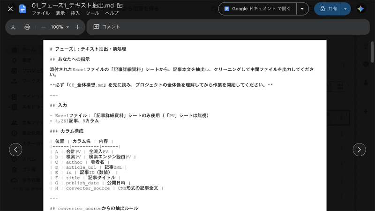Open the 100% zoom level dropdown
Viewport: 375px width, 211px height.
(60, 27)
